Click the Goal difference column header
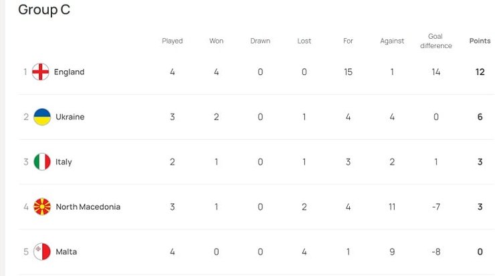 click(x=435, y=41)
